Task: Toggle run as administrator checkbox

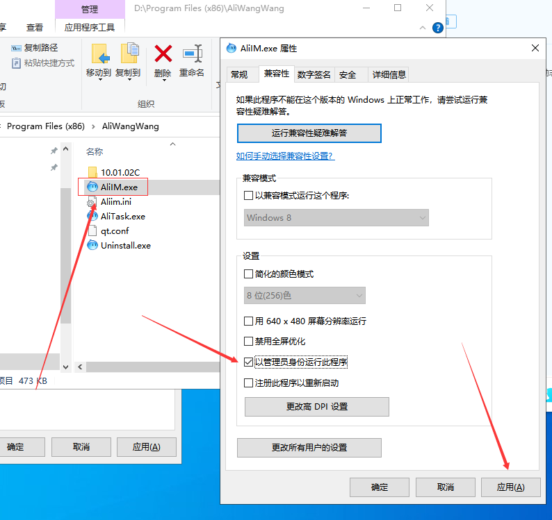Action: click(x=248, y=362)
